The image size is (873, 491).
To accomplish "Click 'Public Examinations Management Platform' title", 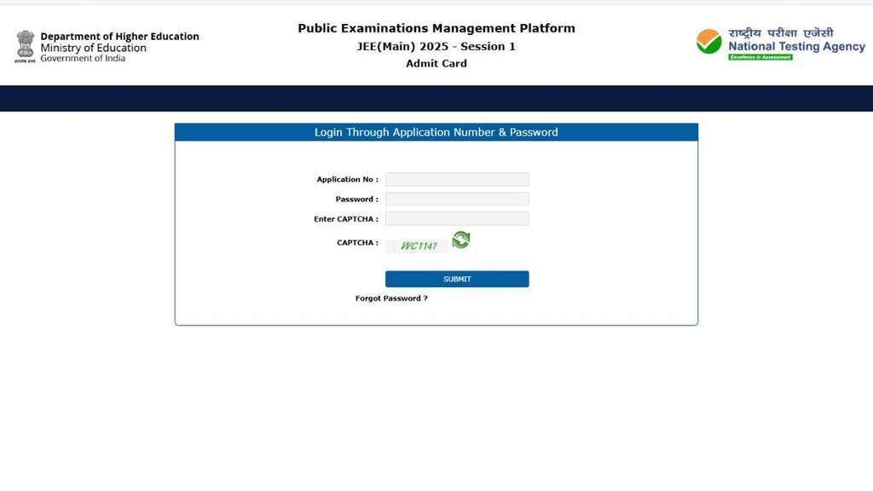I will coord(436,28).
